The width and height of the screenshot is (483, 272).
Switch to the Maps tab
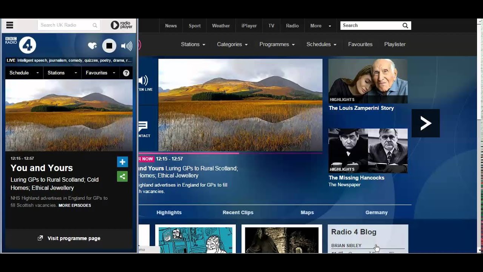click(307, 212)
